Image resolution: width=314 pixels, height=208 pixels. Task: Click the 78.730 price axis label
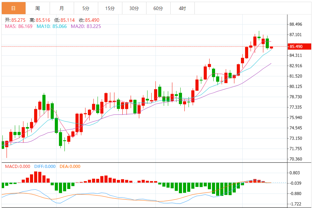(296, 97)
